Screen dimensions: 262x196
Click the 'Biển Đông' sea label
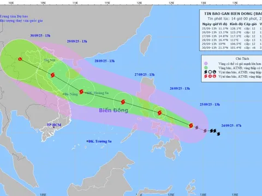click(x=114, y=111)
